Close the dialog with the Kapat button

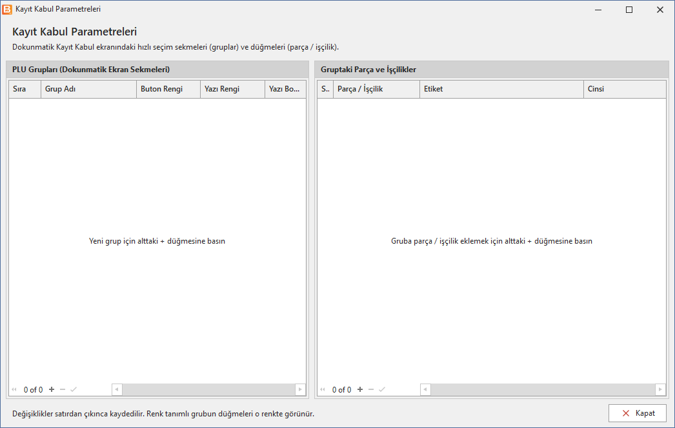coord(638,413)
